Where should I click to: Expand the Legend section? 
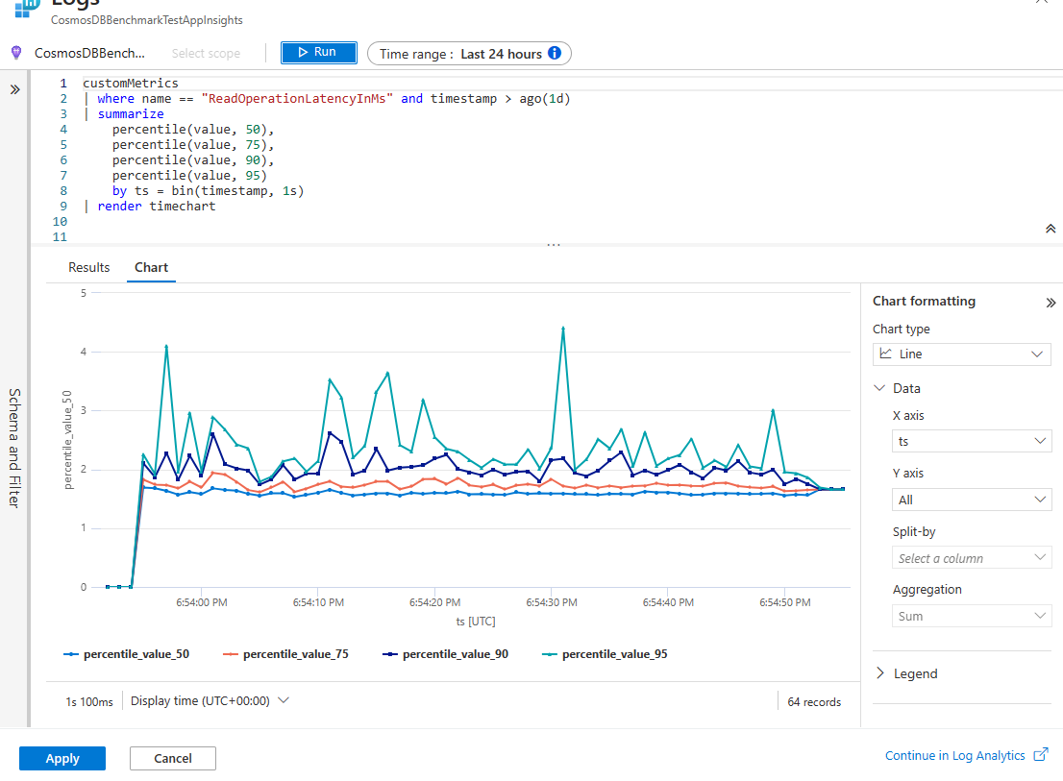(906, 673)
